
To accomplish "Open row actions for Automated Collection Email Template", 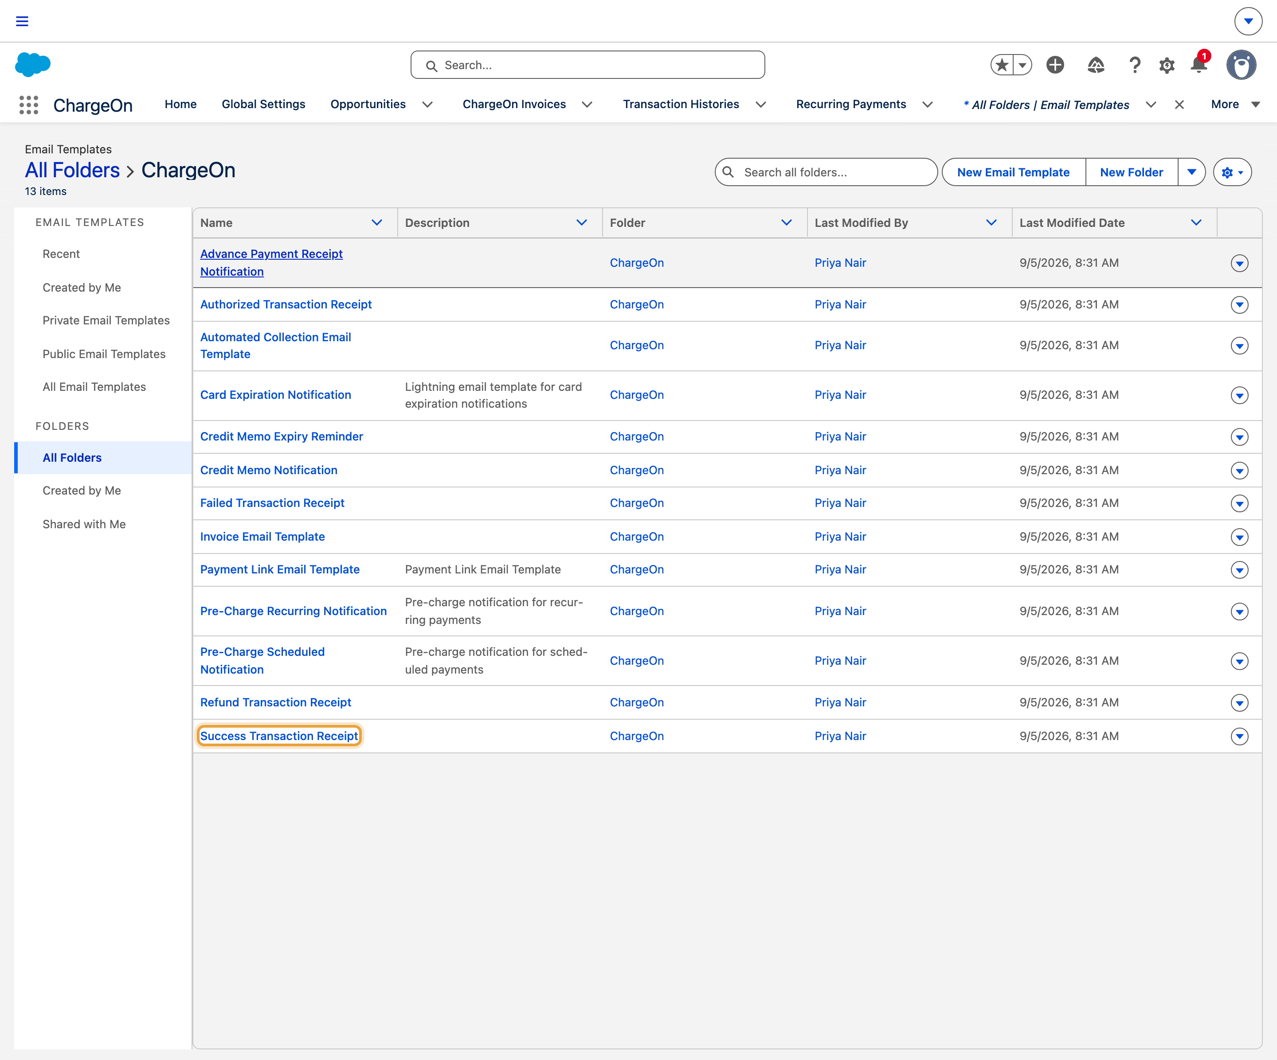I will point(1239,346).
